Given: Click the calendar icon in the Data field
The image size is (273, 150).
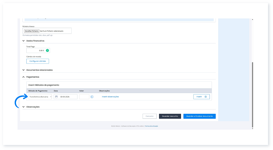Looking at the screenshot, I should (x=56, y=97).
